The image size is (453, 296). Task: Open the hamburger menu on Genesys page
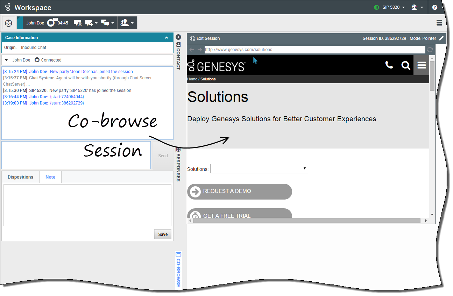click(422, 65)
